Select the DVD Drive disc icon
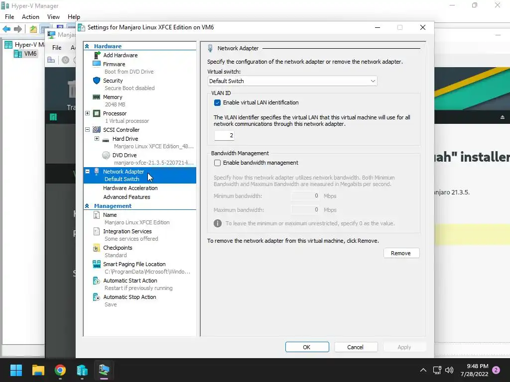 (x=106, y=155)
